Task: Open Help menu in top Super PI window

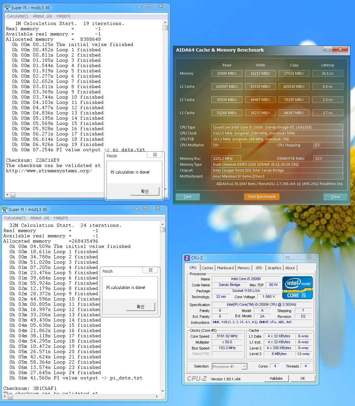Action: (x=63, y=16)
